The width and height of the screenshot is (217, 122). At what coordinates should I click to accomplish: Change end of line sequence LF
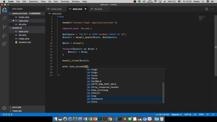coord(195,115)
